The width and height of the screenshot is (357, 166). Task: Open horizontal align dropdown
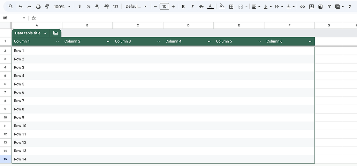tap(256, 7)
